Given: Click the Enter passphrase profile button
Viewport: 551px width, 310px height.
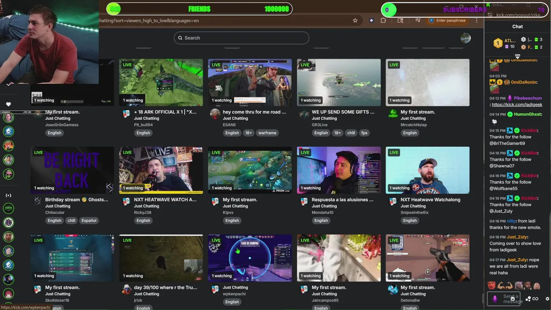Looking at the screenshot, I should [x=447, y=20].
